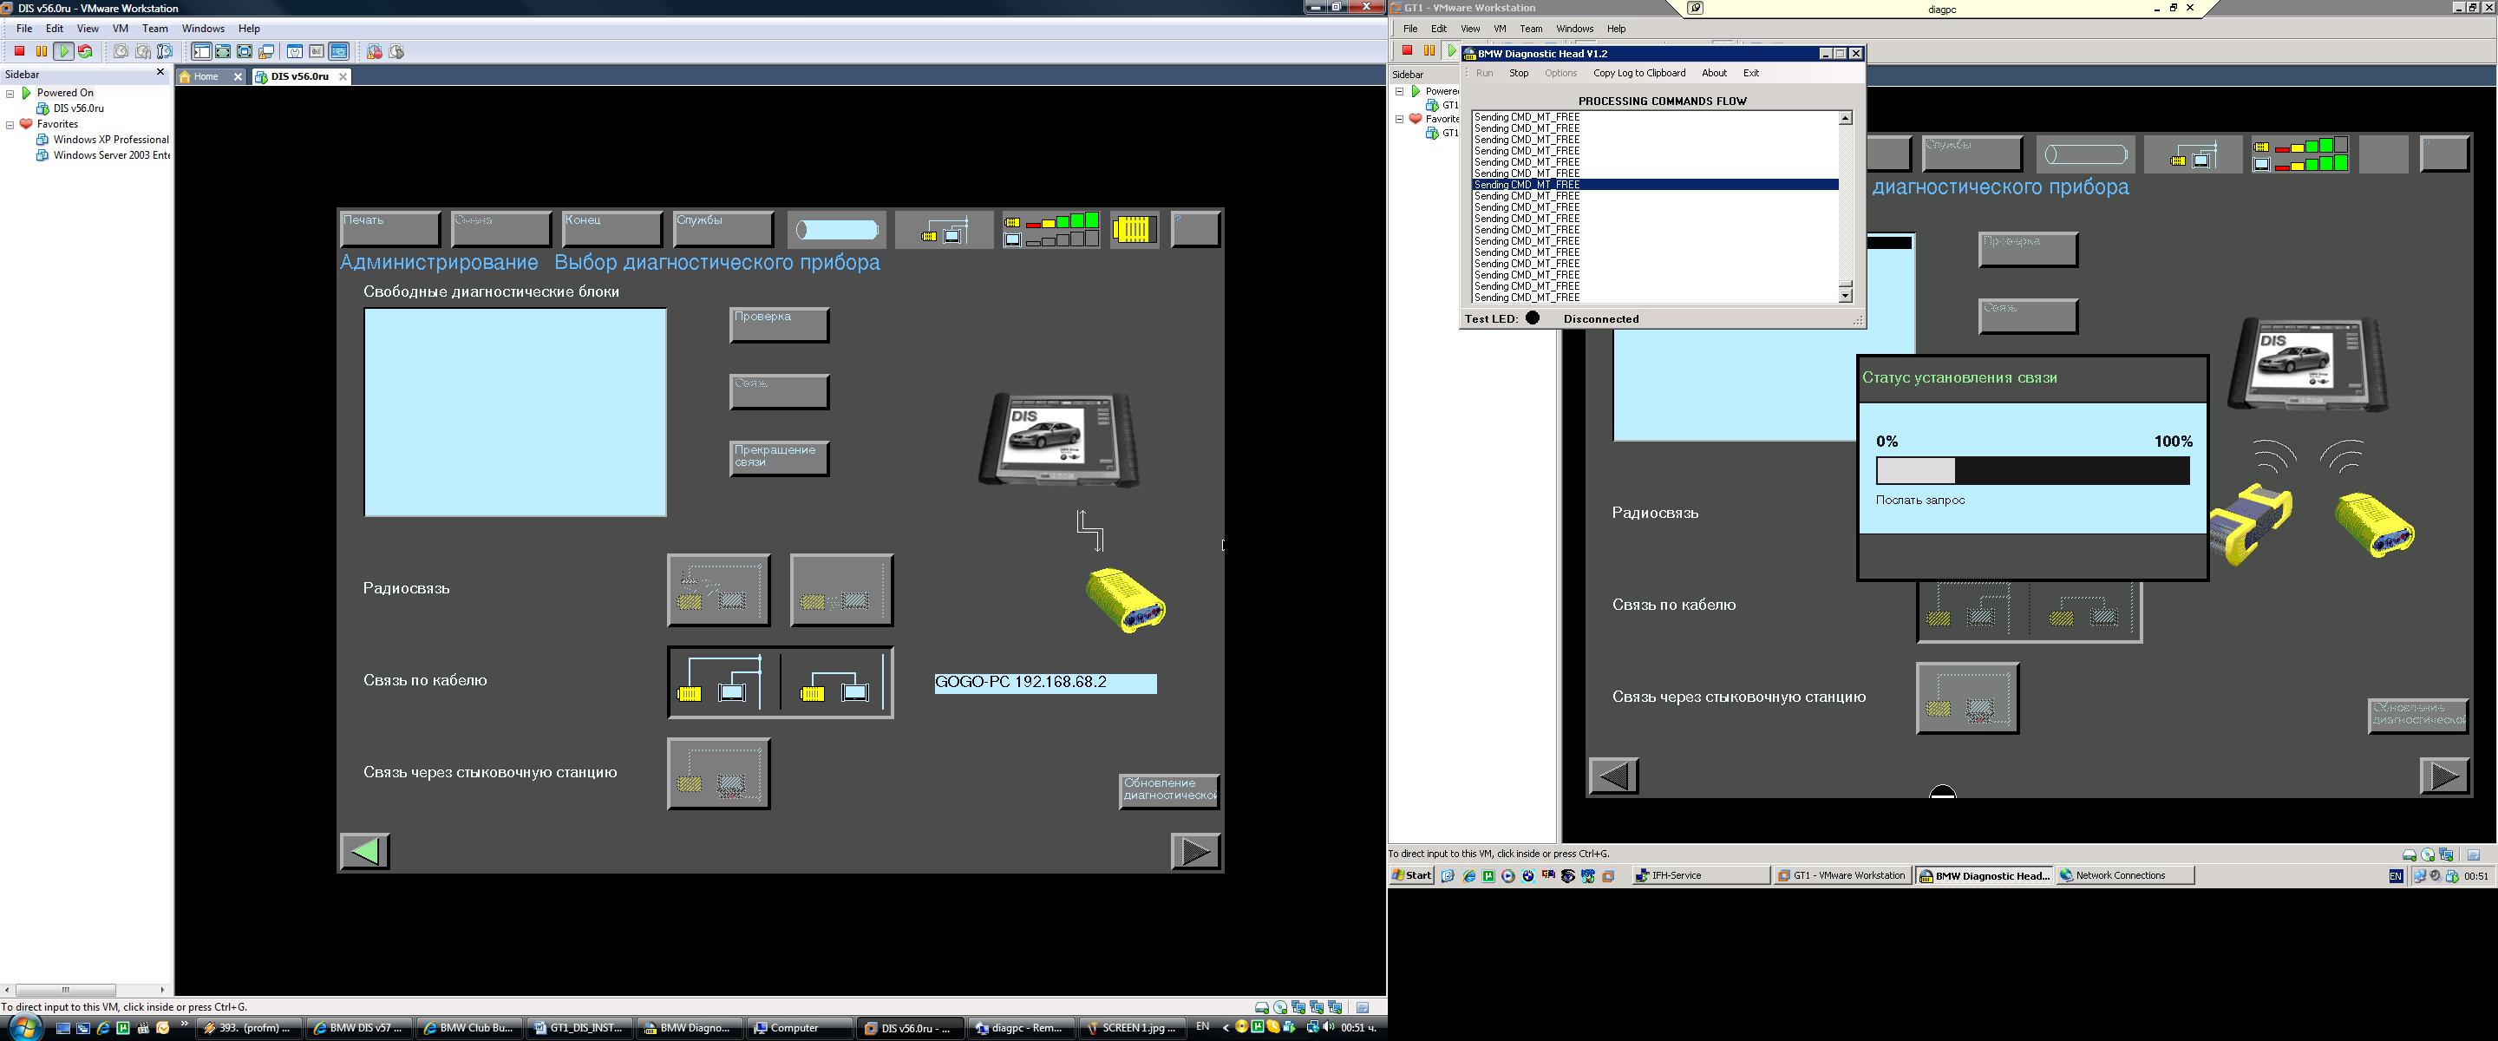Click the replay clock icon in DIS toolbar

[x=396, y=51]
